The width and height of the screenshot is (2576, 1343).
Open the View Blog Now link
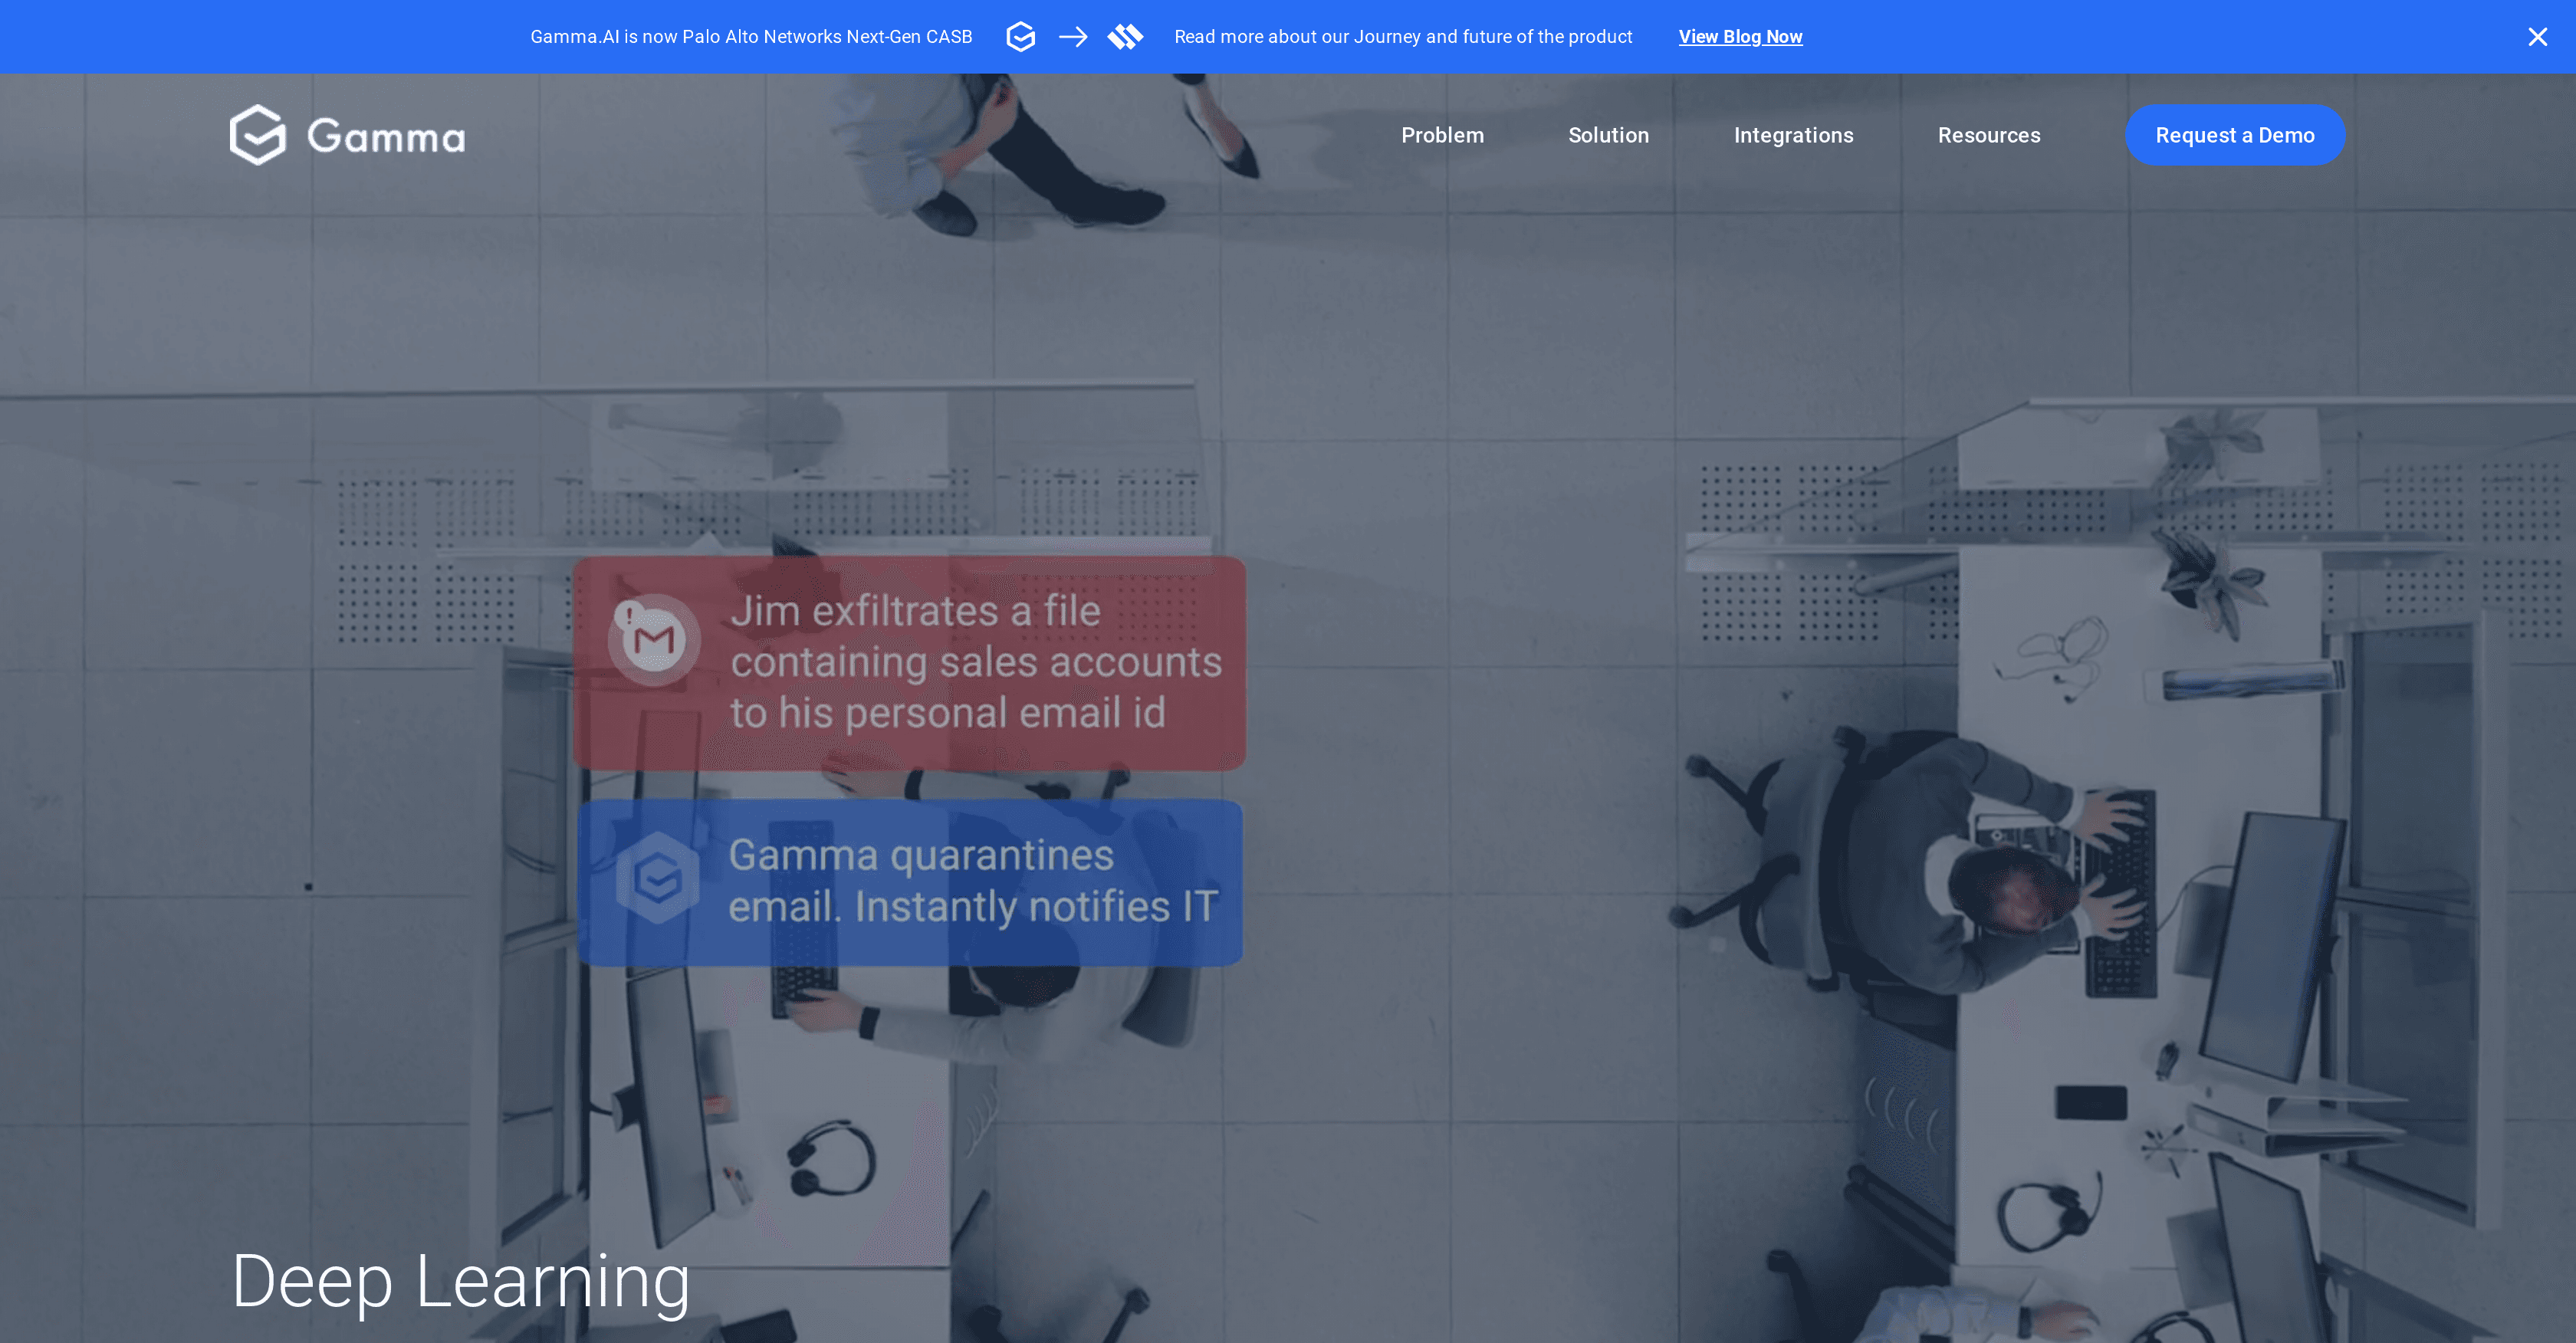1740,37
